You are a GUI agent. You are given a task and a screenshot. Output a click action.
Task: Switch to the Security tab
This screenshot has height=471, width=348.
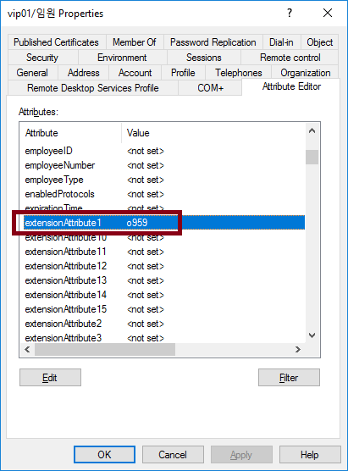[x=42, y=57]
